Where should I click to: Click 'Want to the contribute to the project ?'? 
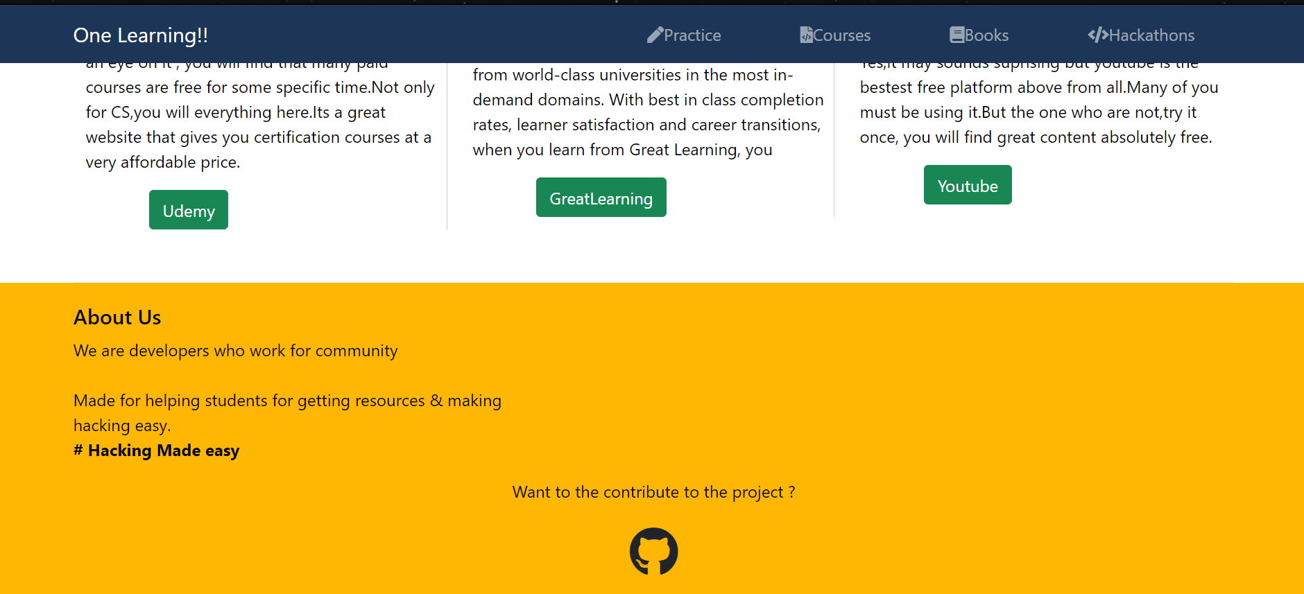click(653, 492)
